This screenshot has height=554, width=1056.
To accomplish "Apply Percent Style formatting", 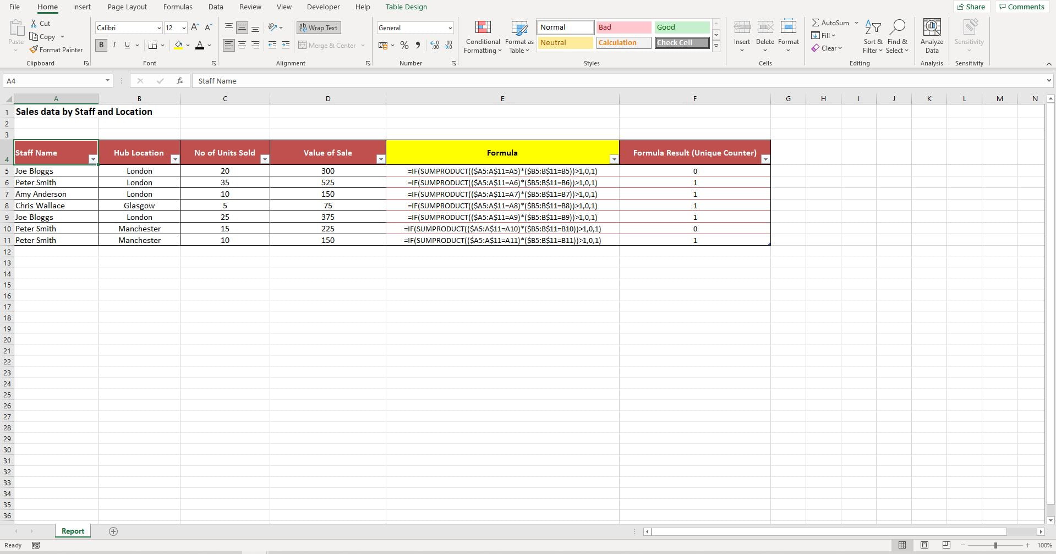I will click(x=404, y=45).
